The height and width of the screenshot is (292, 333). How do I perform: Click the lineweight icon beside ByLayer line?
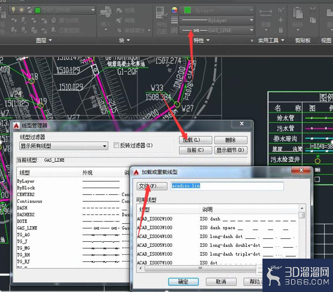[174, 20]
